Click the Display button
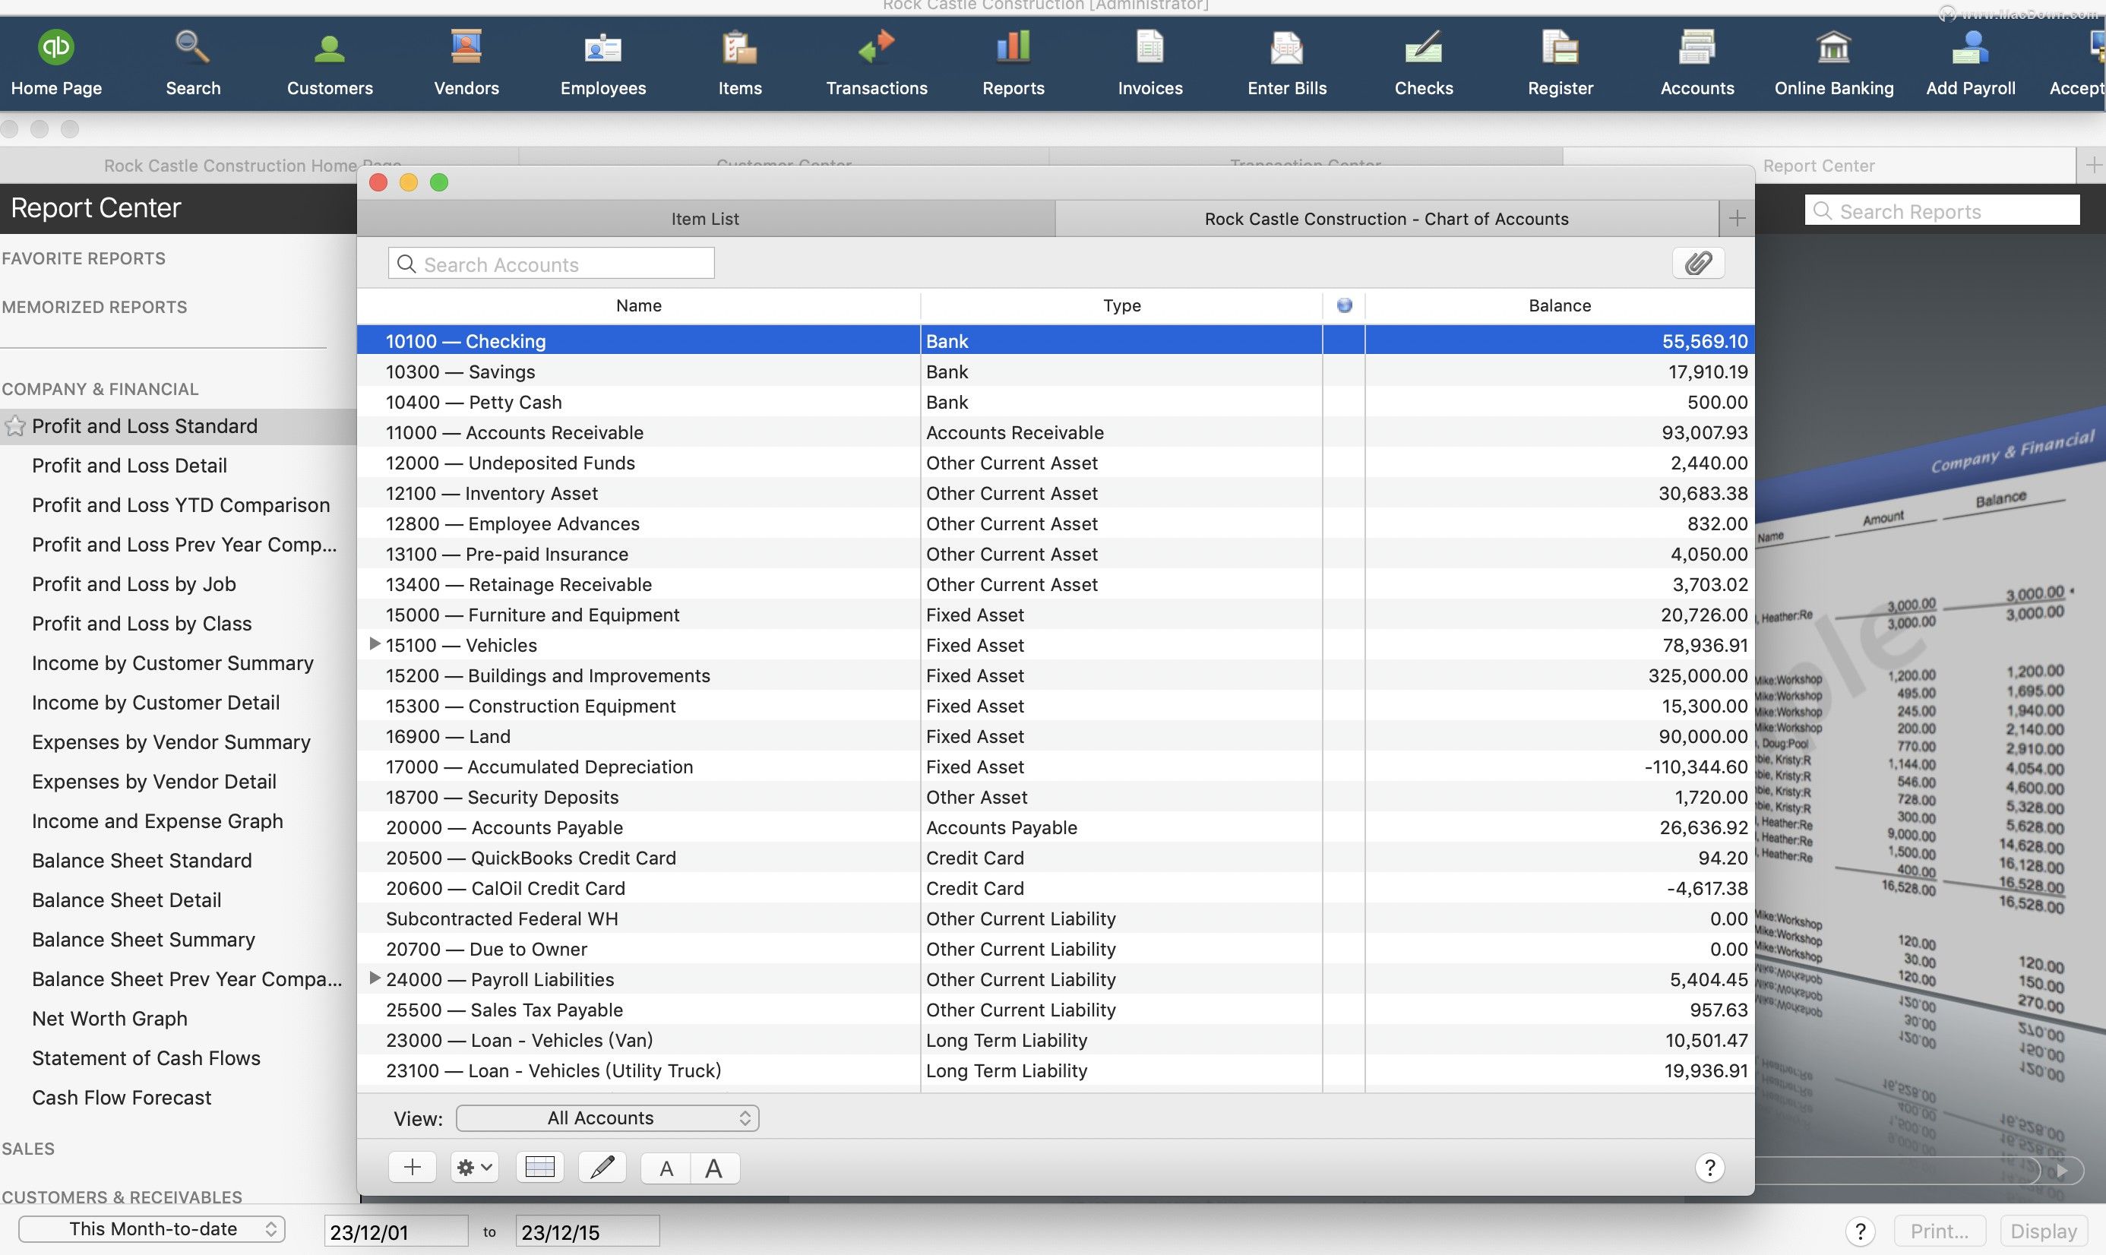Viewport: 2106px width, 1255px height. pyautogui.click(x=2044, y=1231)
